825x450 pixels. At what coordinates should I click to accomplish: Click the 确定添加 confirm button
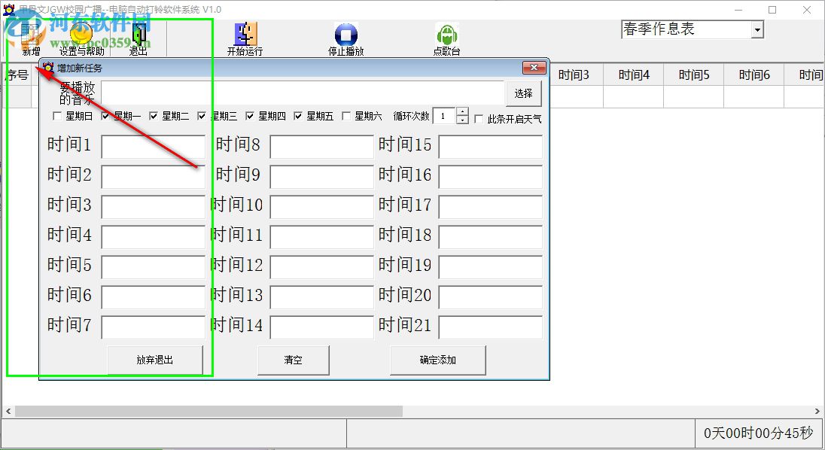(x=438, y=360)
